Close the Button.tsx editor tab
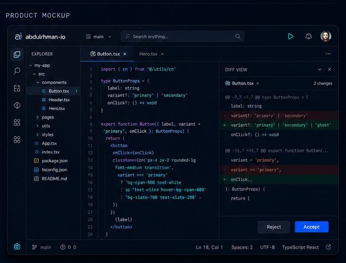The width and height of the screenshot is (346, 263). pyautogui.click(x=125, y=54)
